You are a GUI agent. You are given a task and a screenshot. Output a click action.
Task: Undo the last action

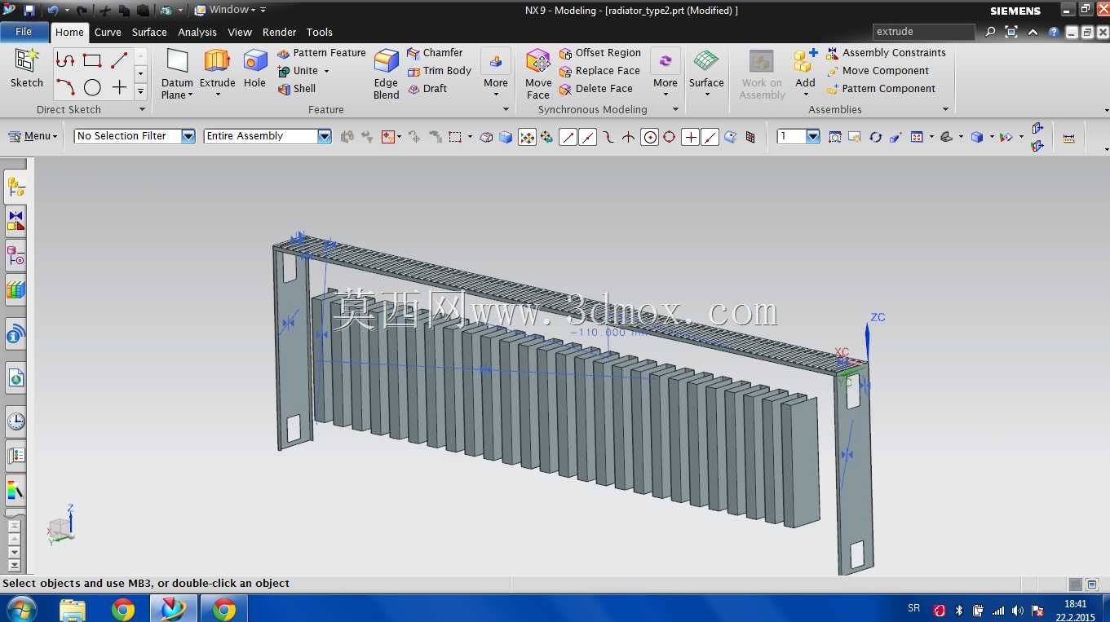(x=52, y=11)
